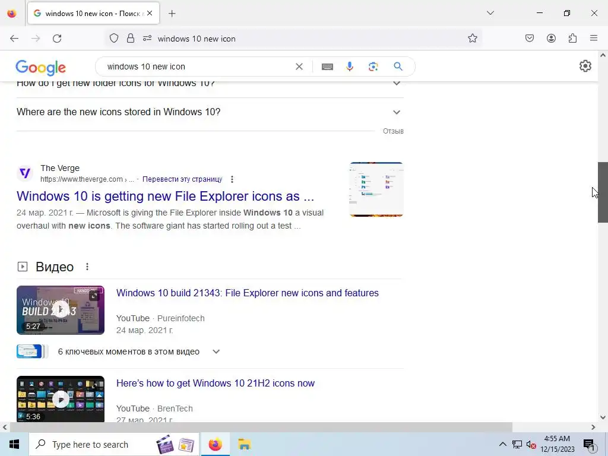Start Google voice search microphone
The height and width of the screenshot is (456, 608).
coord(350,66)
